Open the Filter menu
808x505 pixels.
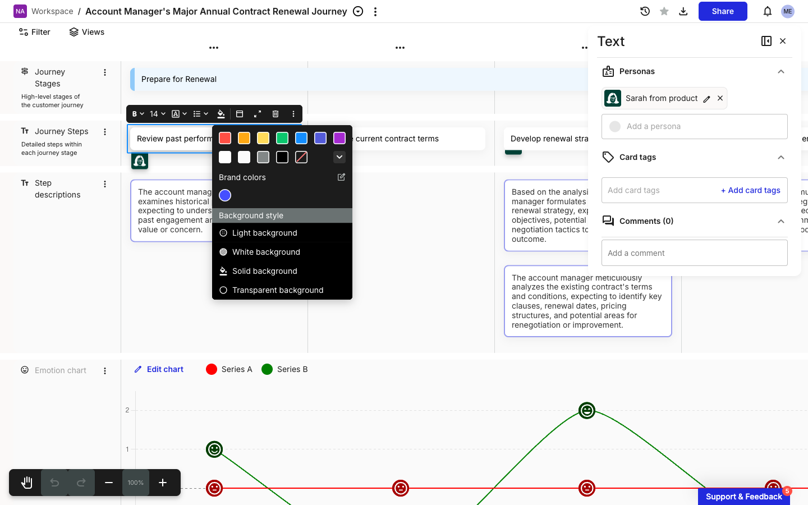(x=34, y=32)
